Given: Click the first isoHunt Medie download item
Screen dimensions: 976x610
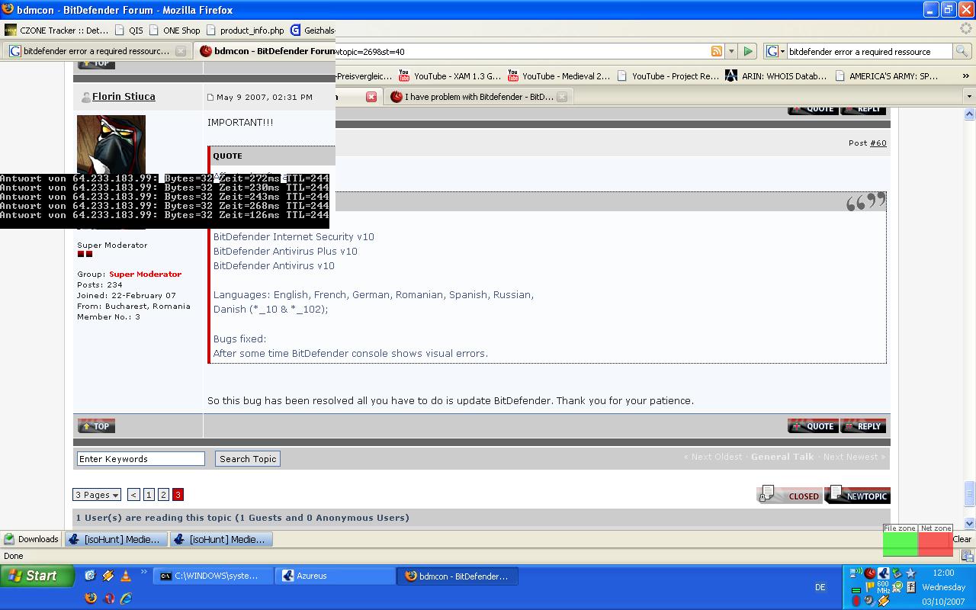Looking at the screenshot, I should coord(115,539).
